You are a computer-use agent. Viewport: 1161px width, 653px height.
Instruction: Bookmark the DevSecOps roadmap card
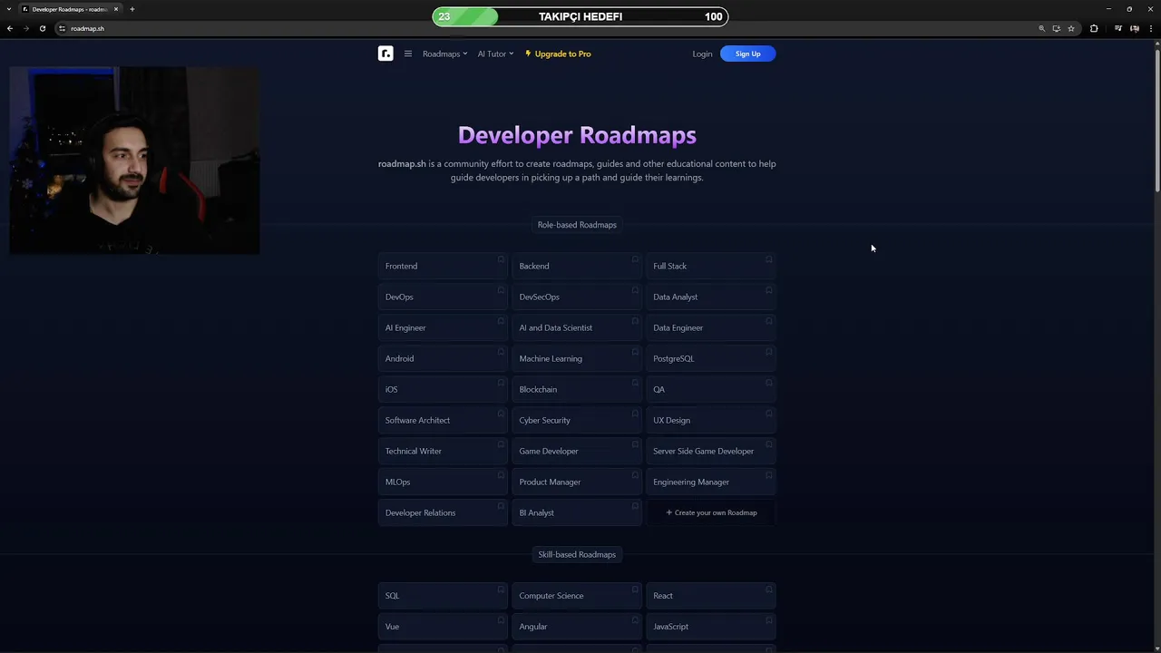click(x=635, y=290)
